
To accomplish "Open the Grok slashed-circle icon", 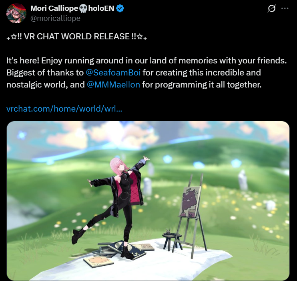I will point(272,8).
